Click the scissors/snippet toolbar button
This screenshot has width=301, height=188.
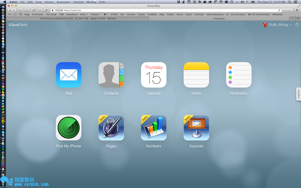coord(20,10)
